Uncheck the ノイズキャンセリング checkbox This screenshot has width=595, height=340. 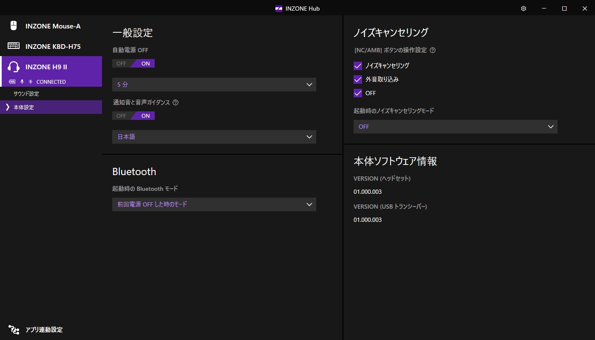pyautogui.click(x=358, y=66)
